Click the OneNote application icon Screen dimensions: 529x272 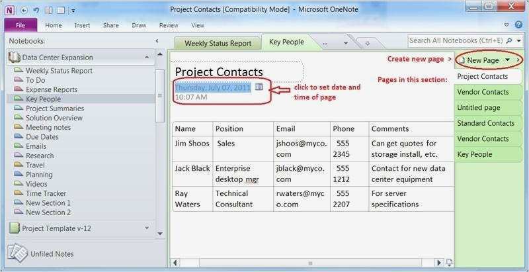(9, 10)
